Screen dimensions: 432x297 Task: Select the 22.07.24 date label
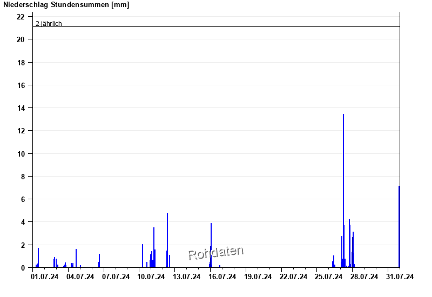(294, 277)
